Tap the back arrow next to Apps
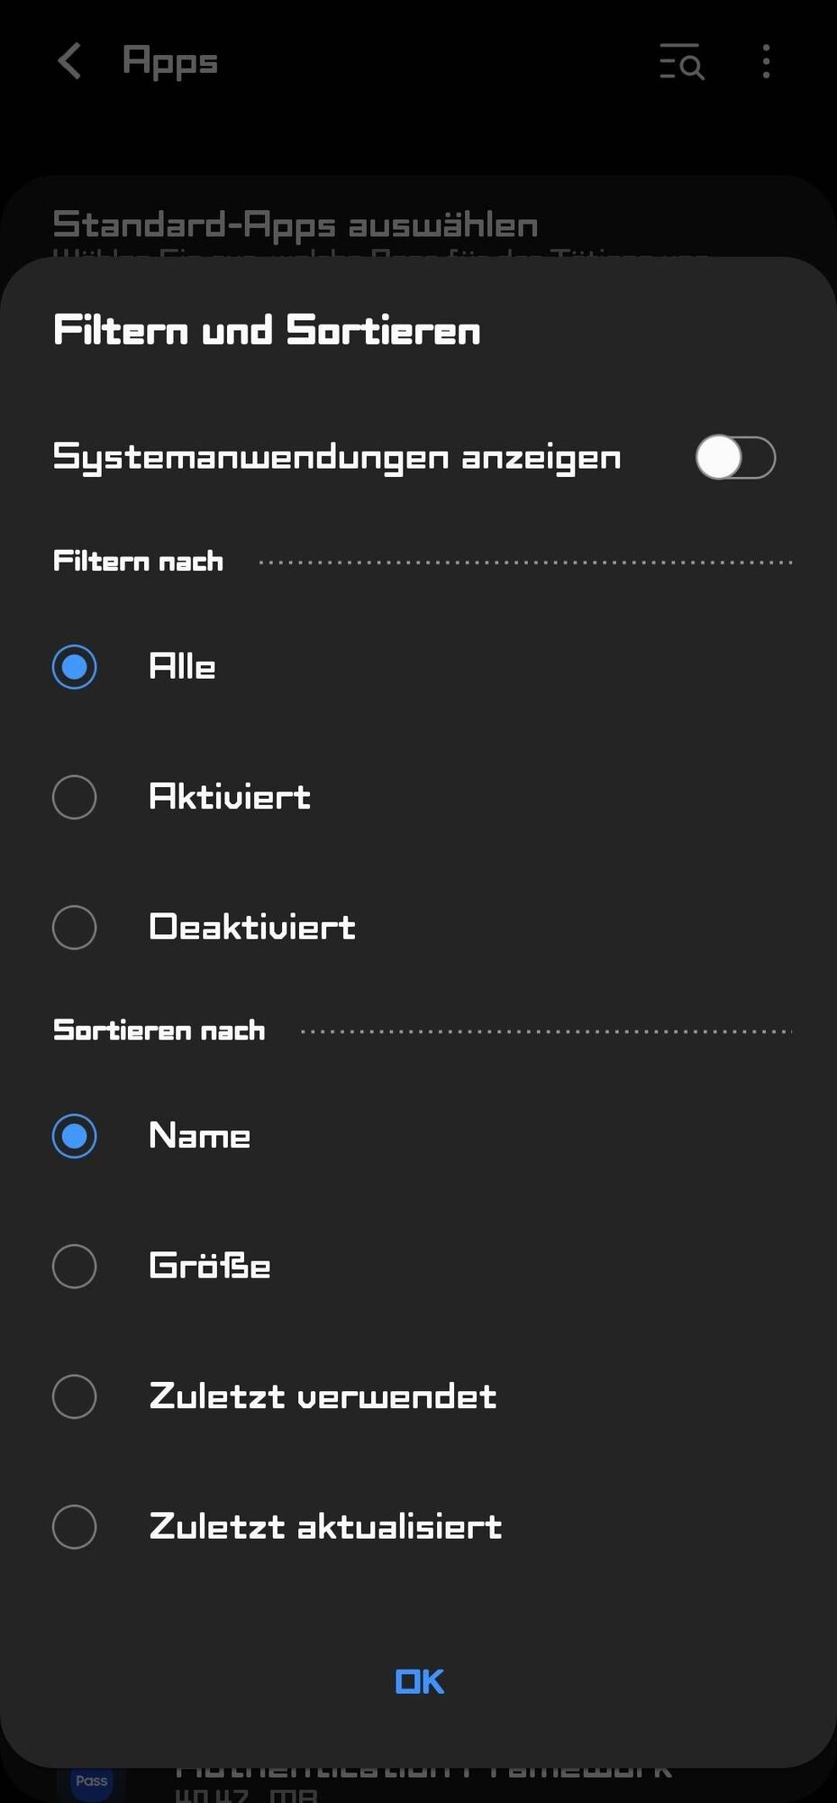 click(x=69, y=62)
